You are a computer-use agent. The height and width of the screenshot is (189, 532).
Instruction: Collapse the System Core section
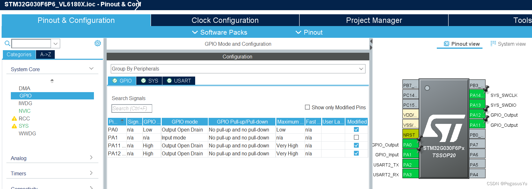[x=91, y=69]
